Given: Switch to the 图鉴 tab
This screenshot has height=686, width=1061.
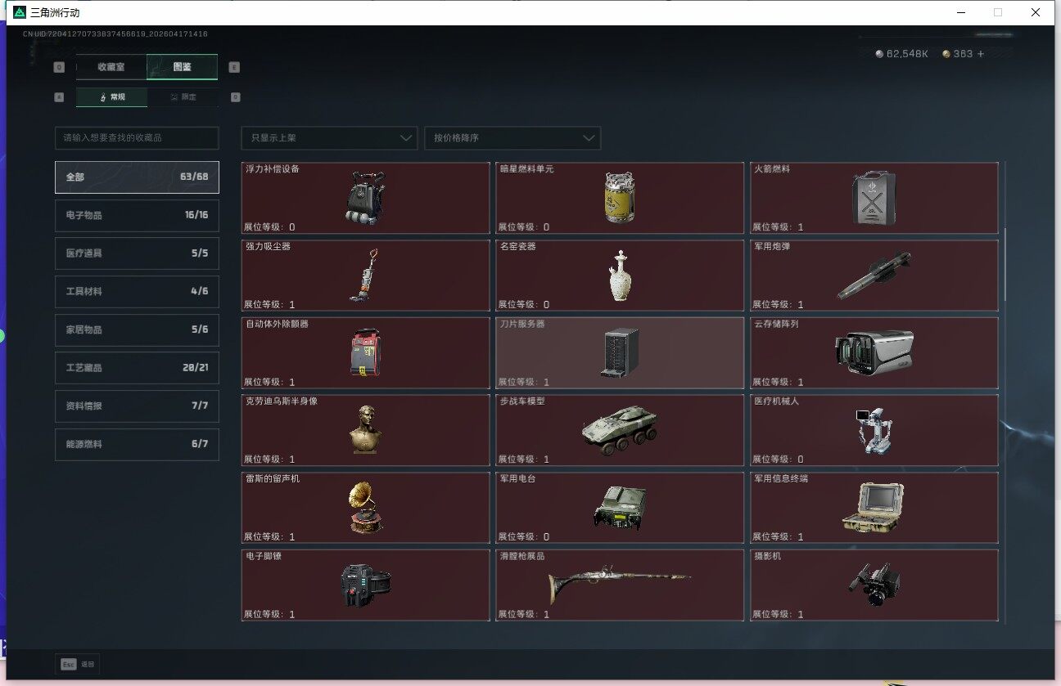Looking at the screenshot, I should click(x=182, y=67).
